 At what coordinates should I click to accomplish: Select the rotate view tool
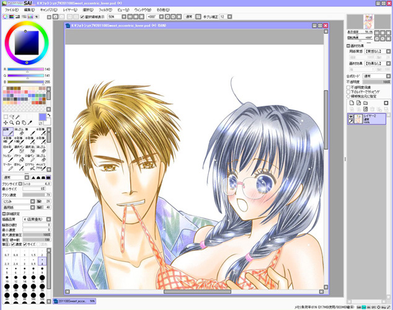click(18, 123)
